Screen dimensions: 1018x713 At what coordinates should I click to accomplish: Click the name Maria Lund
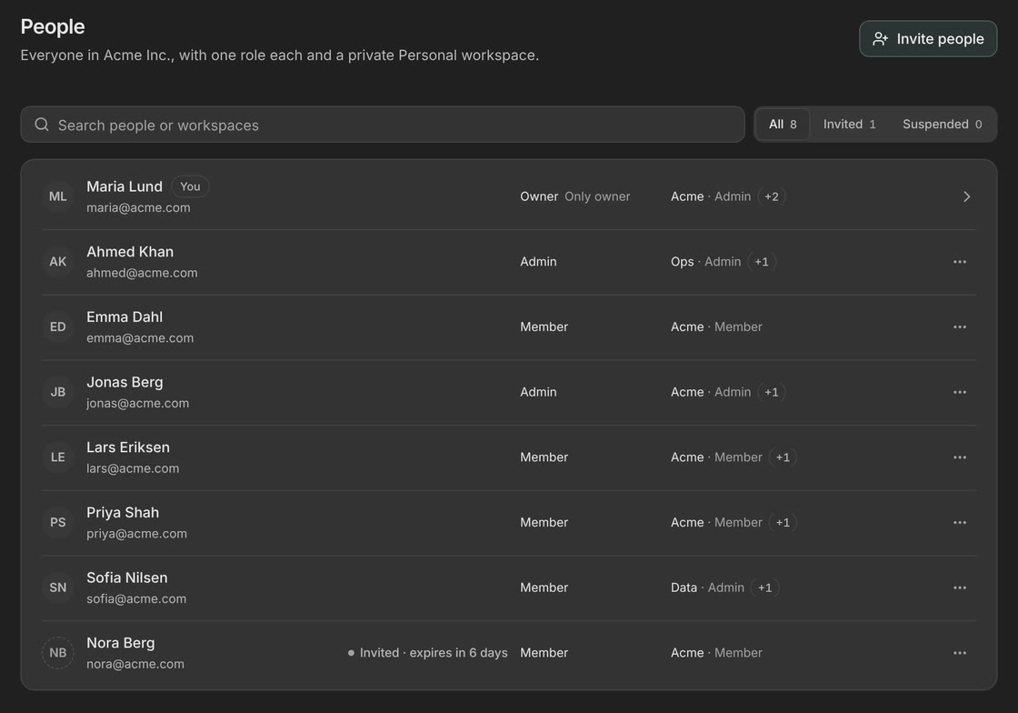tap(125, 186)
